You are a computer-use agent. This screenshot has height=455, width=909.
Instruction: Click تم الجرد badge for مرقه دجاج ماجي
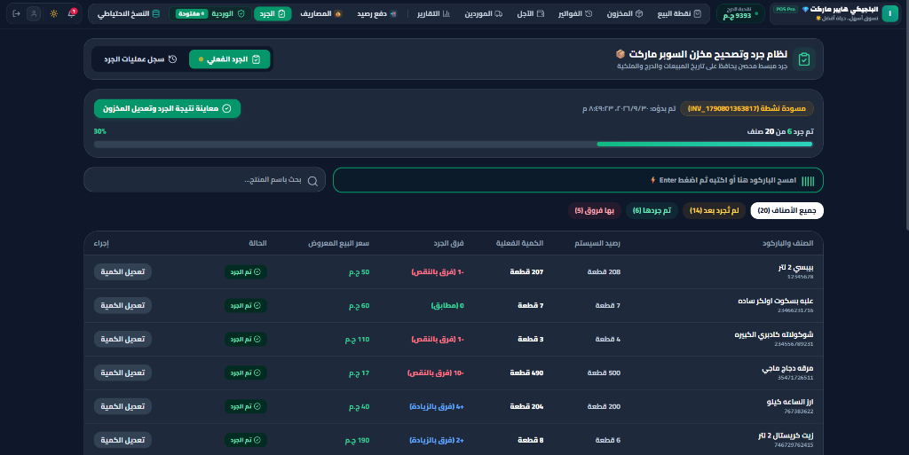pos(246,373)
